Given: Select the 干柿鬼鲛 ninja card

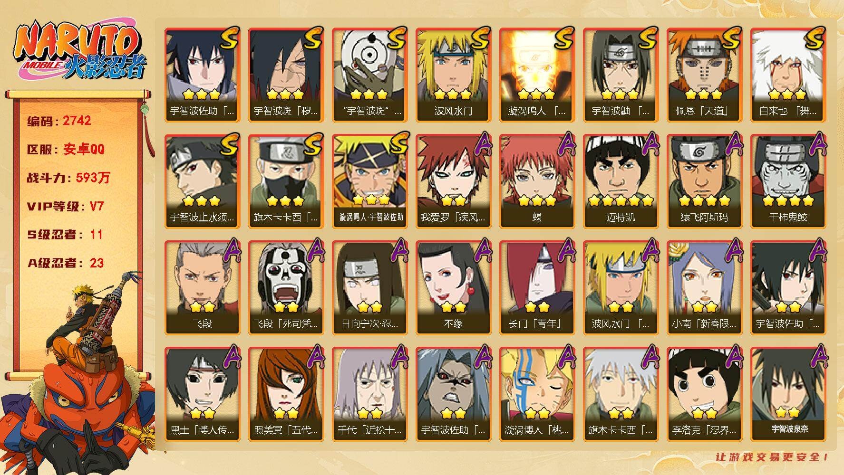Looking at the screenshot, I should (x=788, y=181).
